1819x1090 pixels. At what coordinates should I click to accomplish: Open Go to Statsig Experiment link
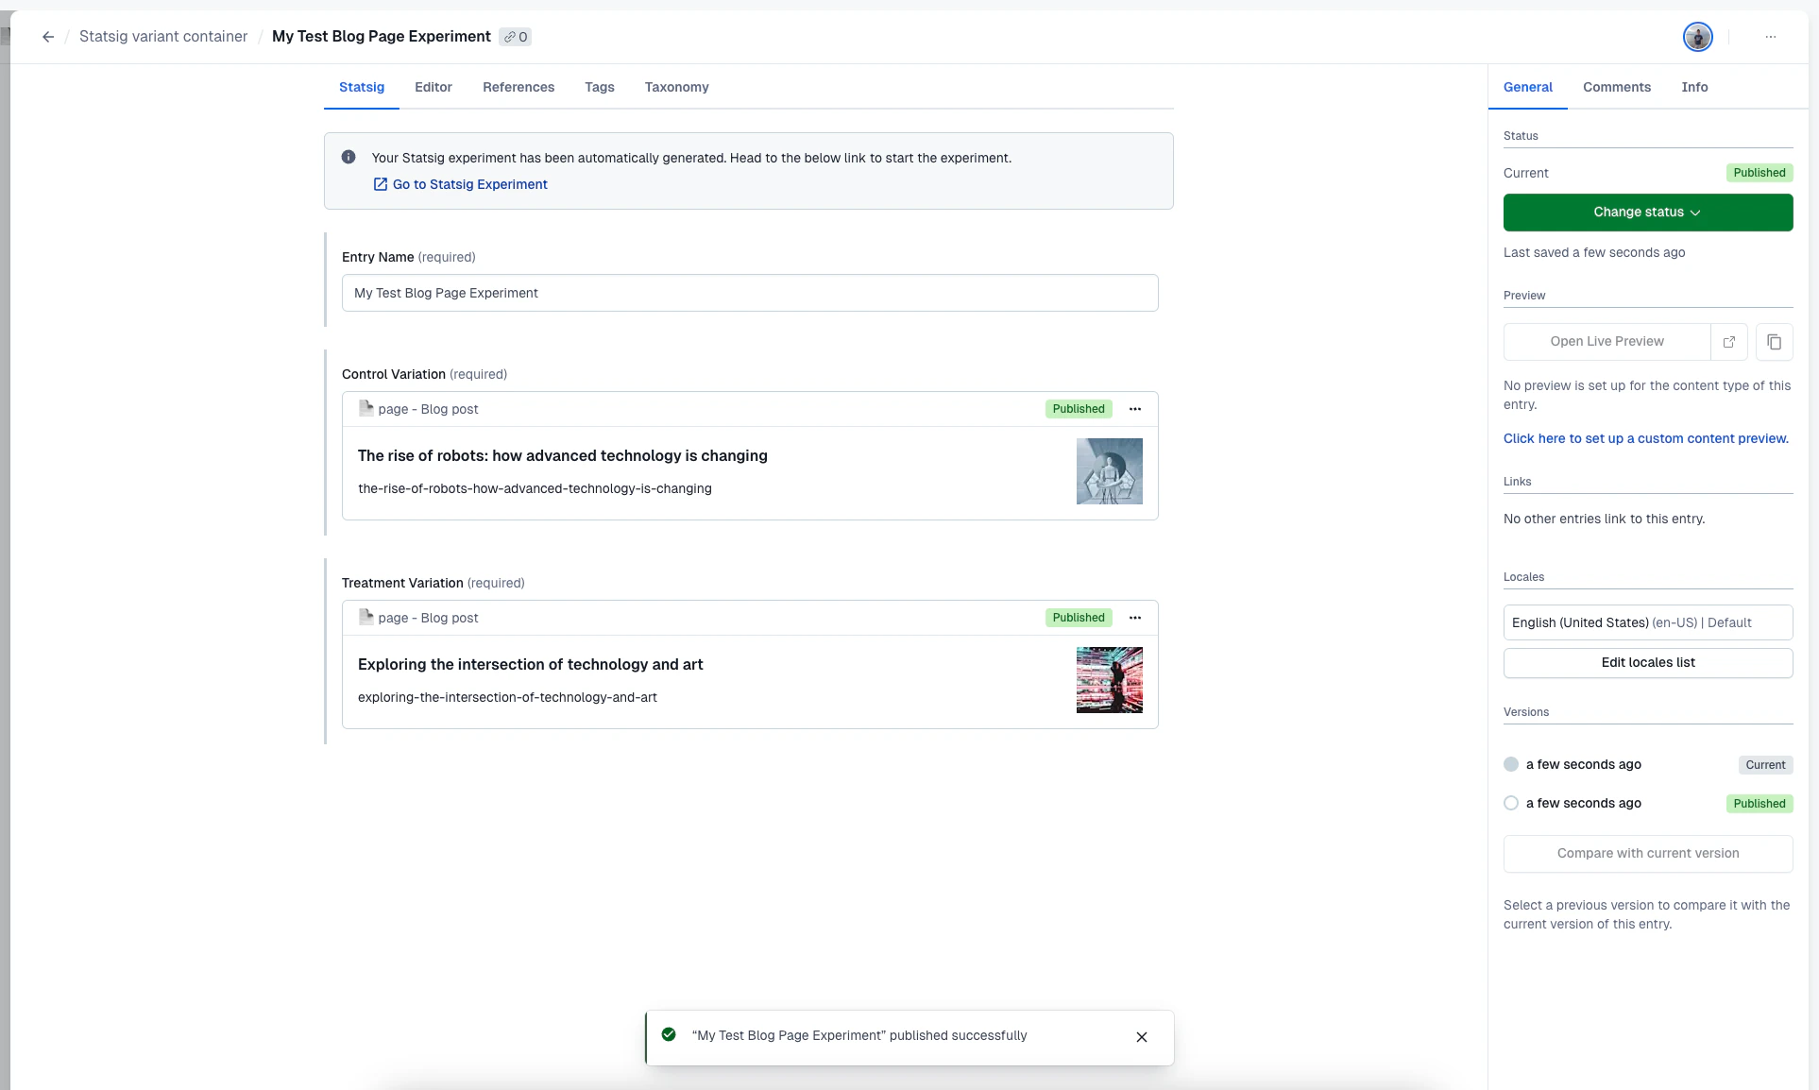click(469, 184)
